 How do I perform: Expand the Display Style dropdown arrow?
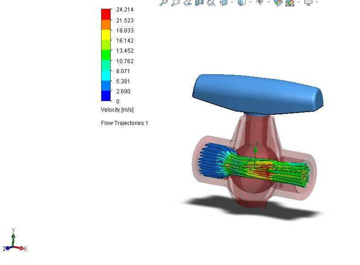click(x=251, y=2)
